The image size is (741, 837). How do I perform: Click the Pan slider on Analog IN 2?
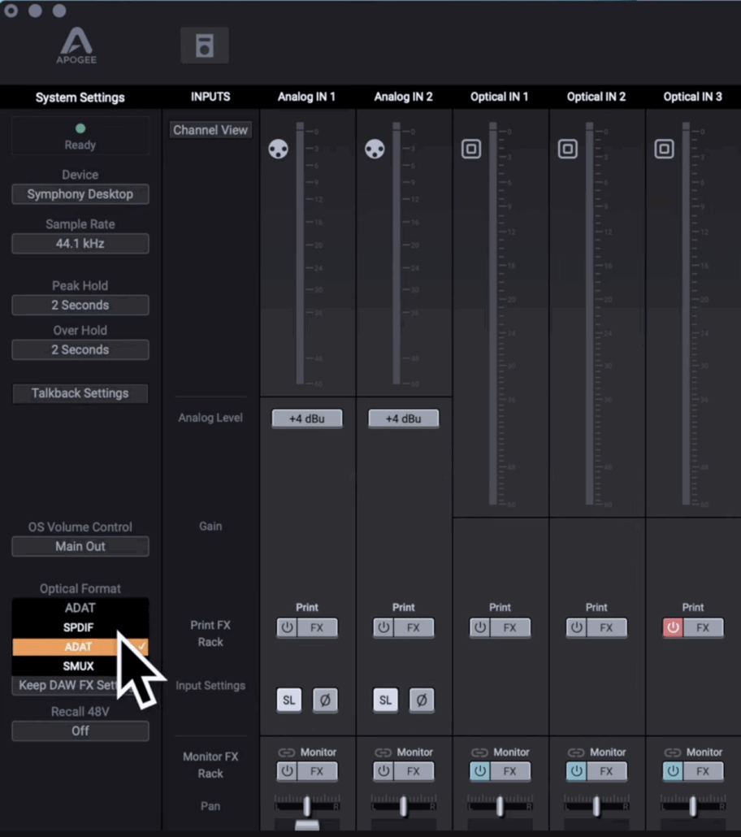coord(403,806)
